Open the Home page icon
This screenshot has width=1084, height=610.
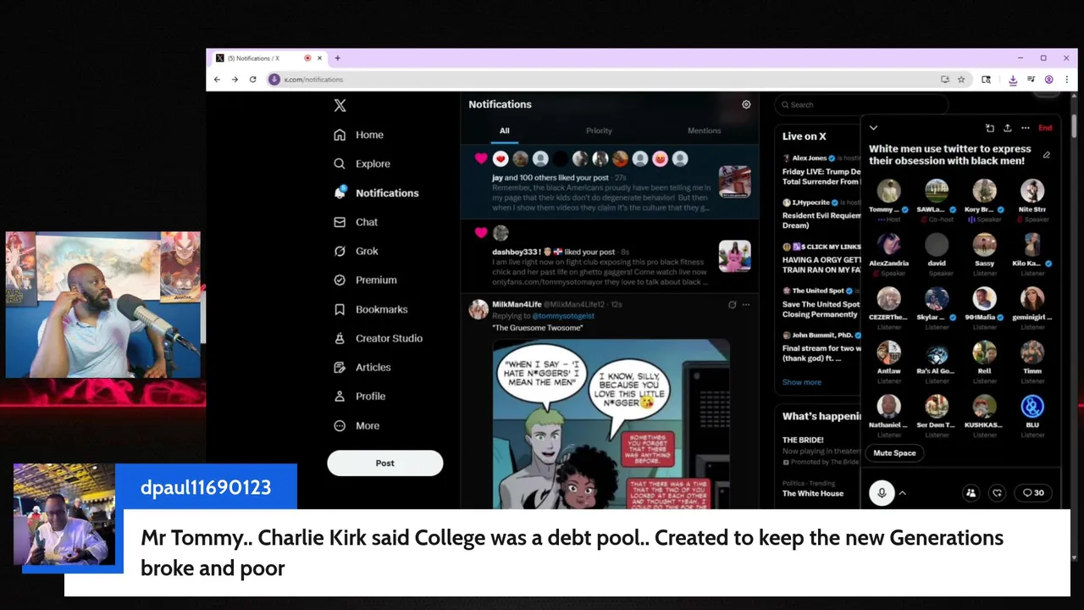[x=340, y=135]
